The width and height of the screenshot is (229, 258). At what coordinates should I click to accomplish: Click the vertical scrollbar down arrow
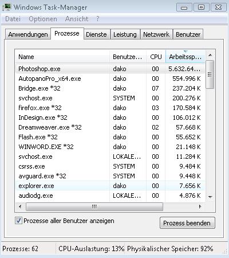pyautogui.click(x=210, y=197)
